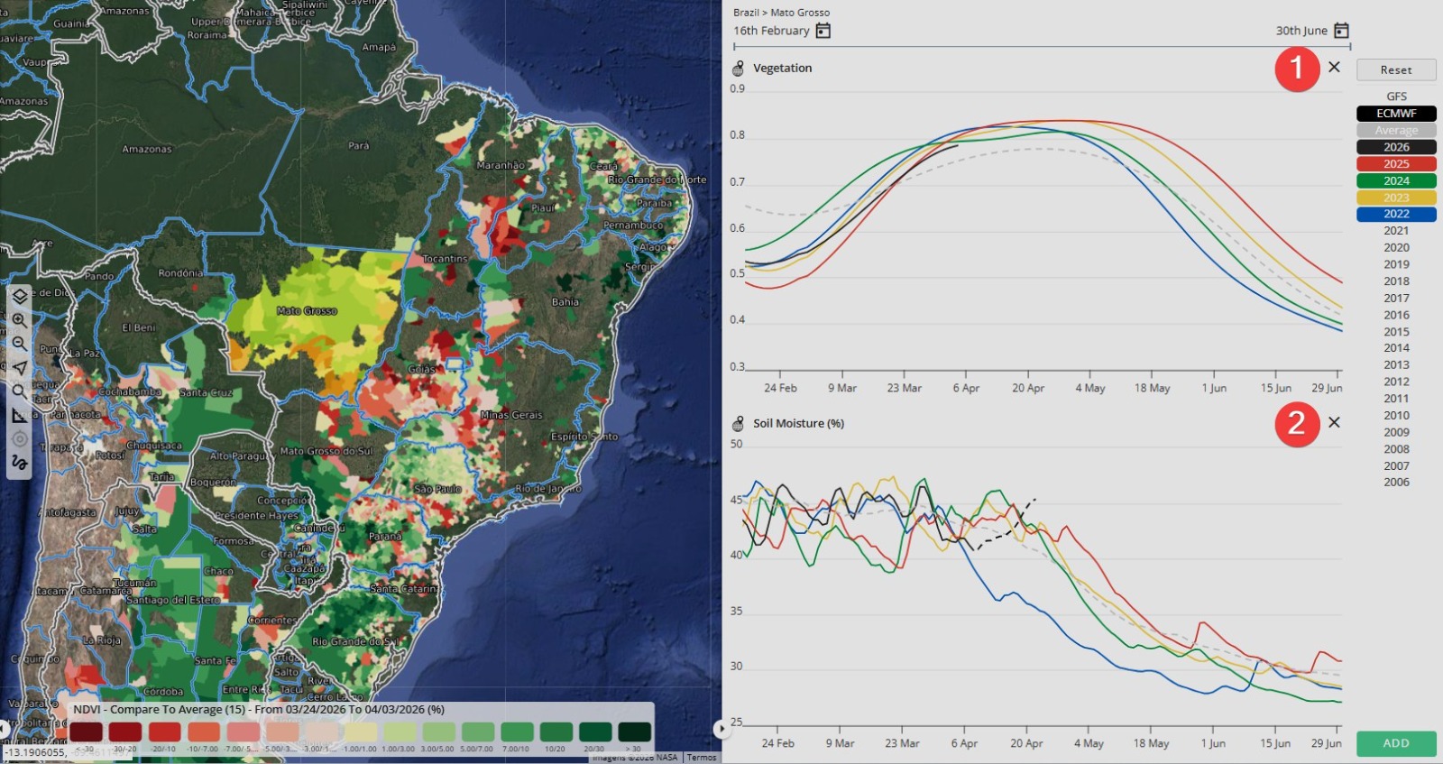The width and height of the screenshot is (1443, 764).
Task: Open the map search tool
Action: point(20,391)
